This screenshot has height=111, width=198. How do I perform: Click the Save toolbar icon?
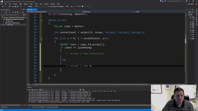click(x=15, y=6)
